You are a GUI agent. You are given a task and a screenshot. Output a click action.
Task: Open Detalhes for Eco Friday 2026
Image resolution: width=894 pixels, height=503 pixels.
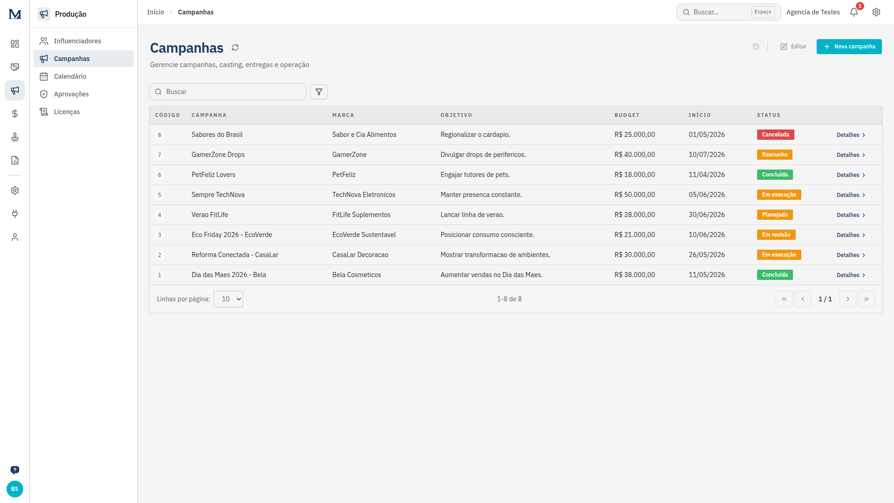click(851, 235)
